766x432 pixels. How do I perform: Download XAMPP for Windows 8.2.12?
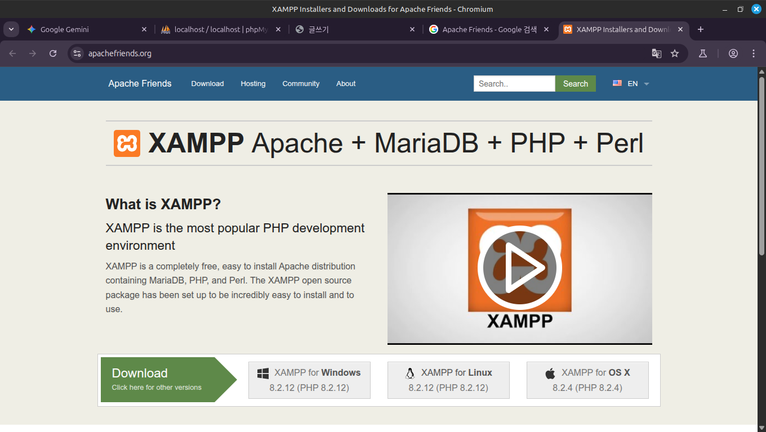click(309, 380)
